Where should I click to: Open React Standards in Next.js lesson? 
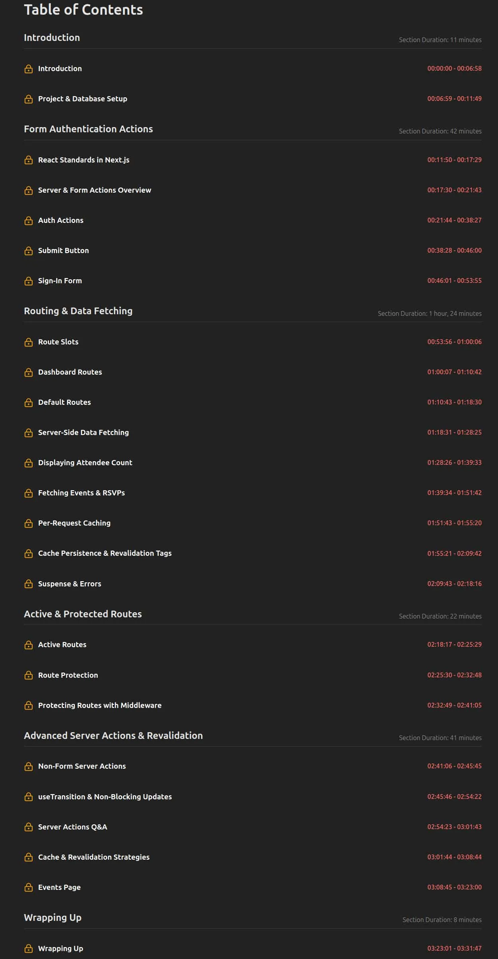coord(84,160)
